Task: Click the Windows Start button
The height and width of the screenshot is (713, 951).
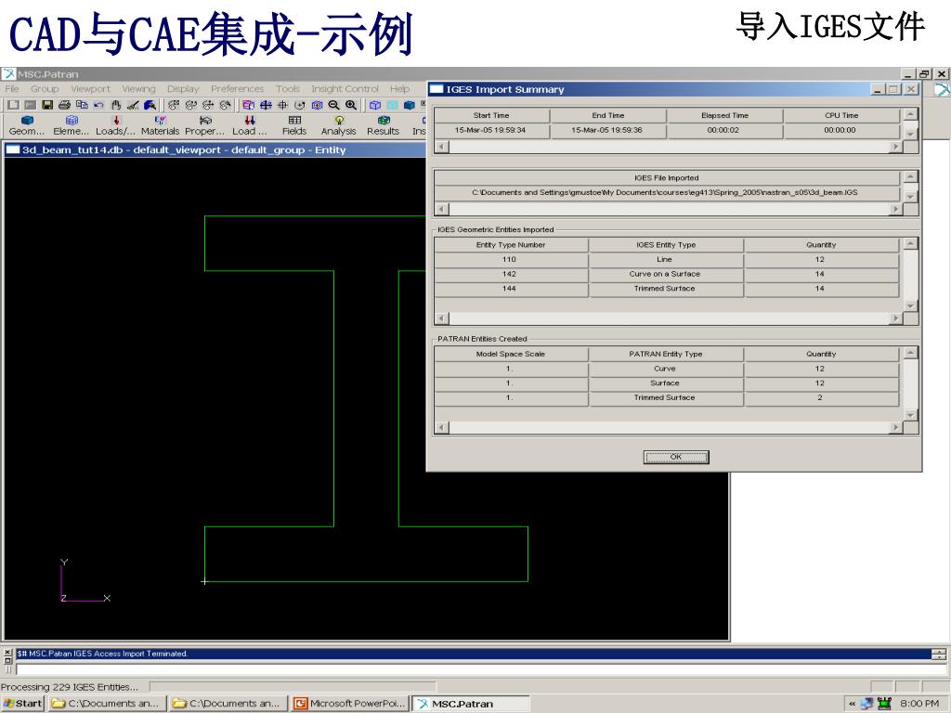Action: (23, 704)
